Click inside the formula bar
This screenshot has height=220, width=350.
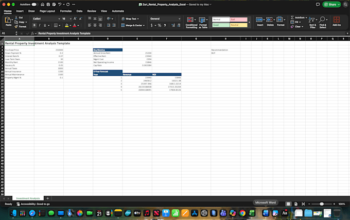(191, 33)
